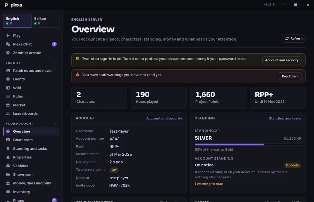Click the 190 Hours played card
The width and height of the screenshot is (314, 202).
(159, 98)
